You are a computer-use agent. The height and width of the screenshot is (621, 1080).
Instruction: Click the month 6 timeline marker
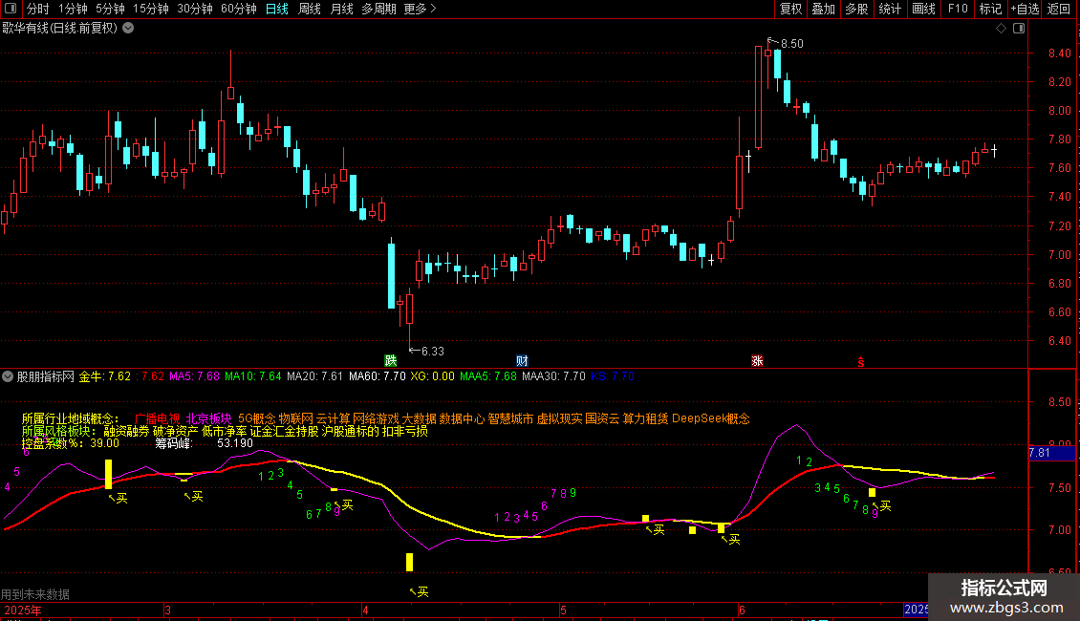pos(742,610)
